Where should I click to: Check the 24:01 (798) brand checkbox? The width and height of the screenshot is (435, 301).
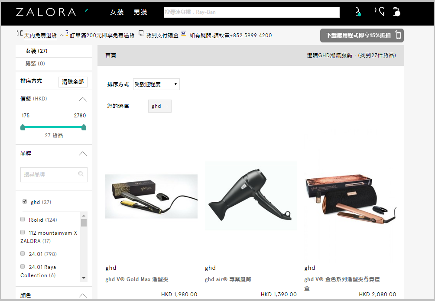tap(23, 253)
